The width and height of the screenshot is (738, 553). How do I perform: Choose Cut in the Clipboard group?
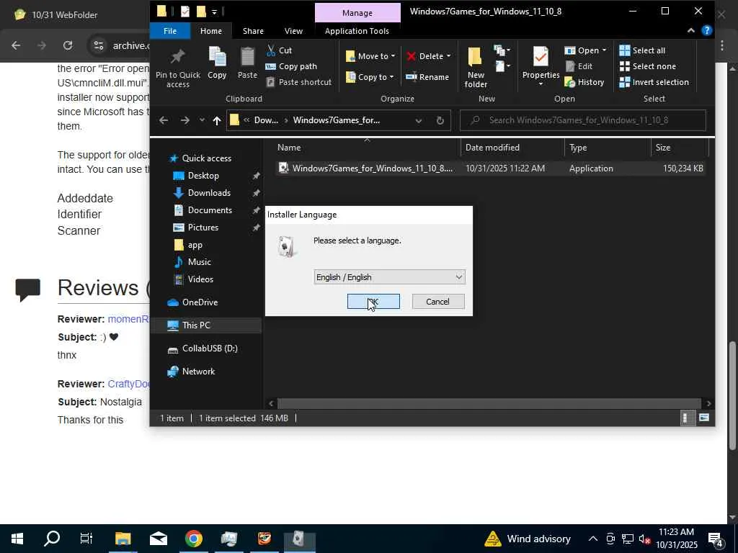[279, 50]
